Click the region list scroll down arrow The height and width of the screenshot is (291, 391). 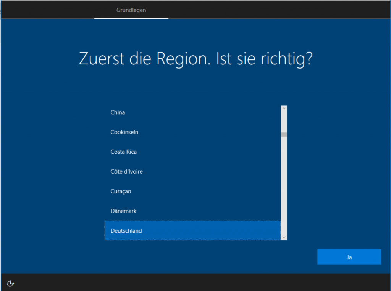coord(284,237)
